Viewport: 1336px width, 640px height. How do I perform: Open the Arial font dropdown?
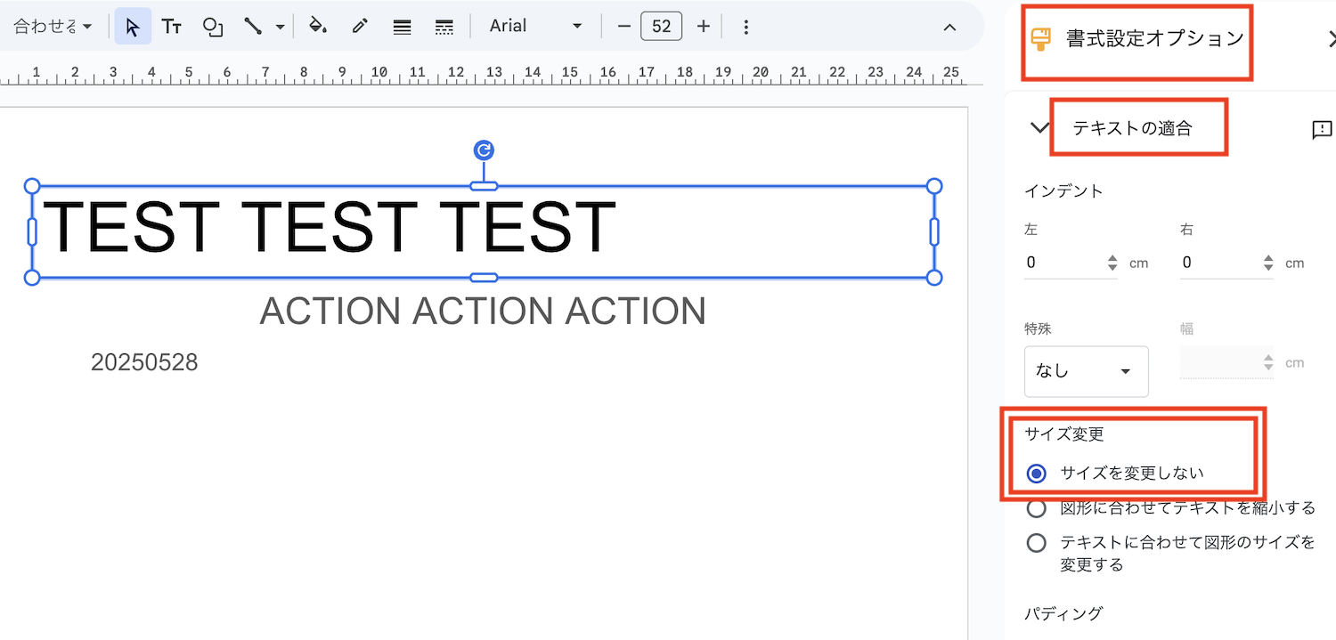(x=535, y=27)
